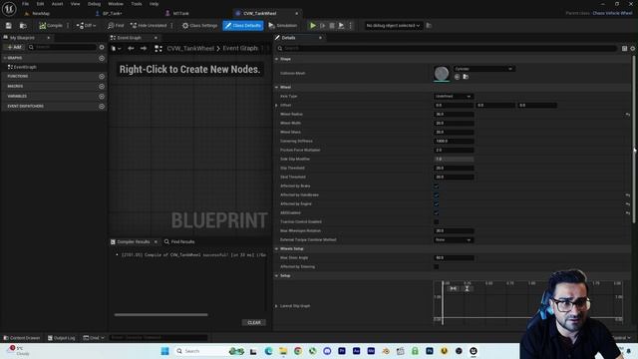638x359 pixels.
Task: Click the Details panel search field
Action: [447, 48]
